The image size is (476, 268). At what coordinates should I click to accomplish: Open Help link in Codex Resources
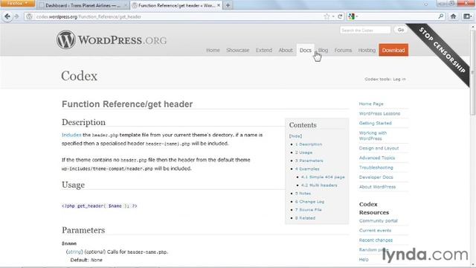click(364, 260)
